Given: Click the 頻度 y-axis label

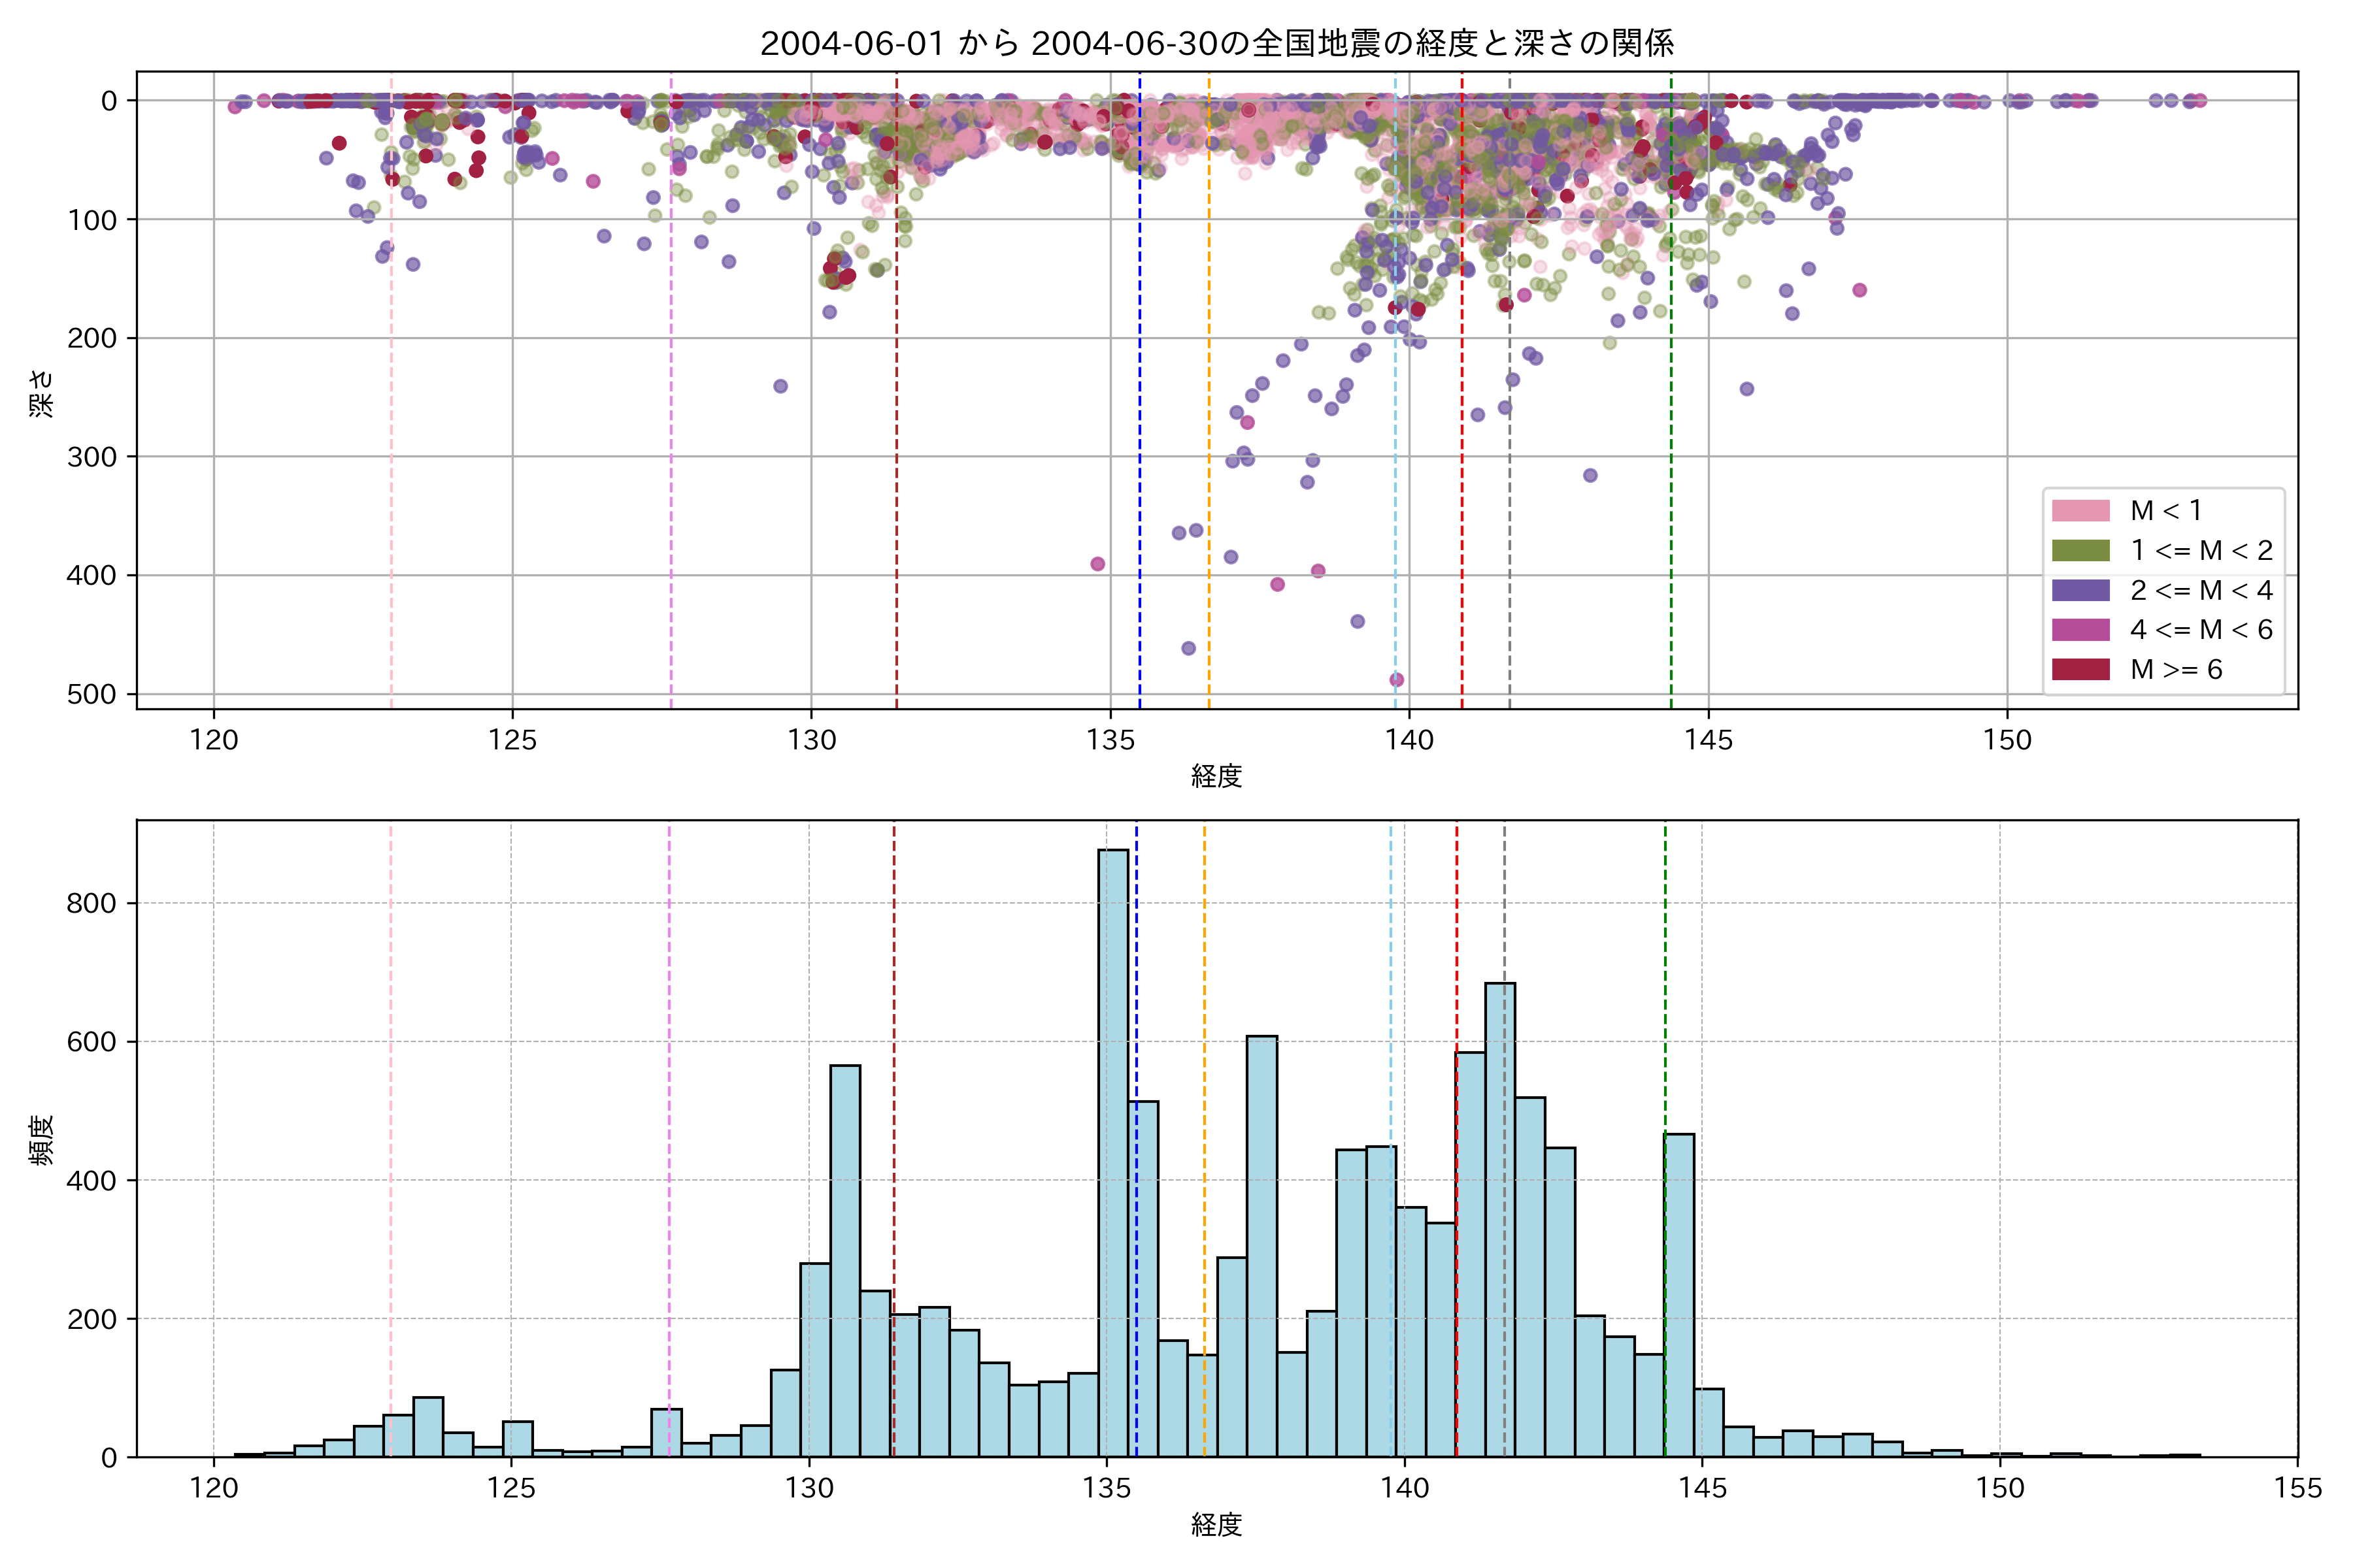Looking at the screenshot, I should (41, 1140).
